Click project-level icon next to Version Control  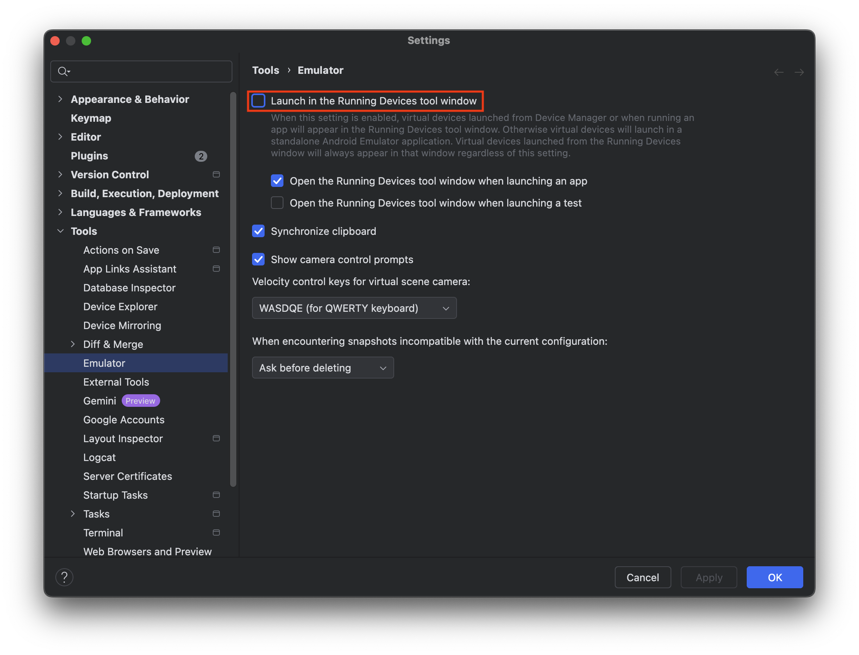click(216, 174)
